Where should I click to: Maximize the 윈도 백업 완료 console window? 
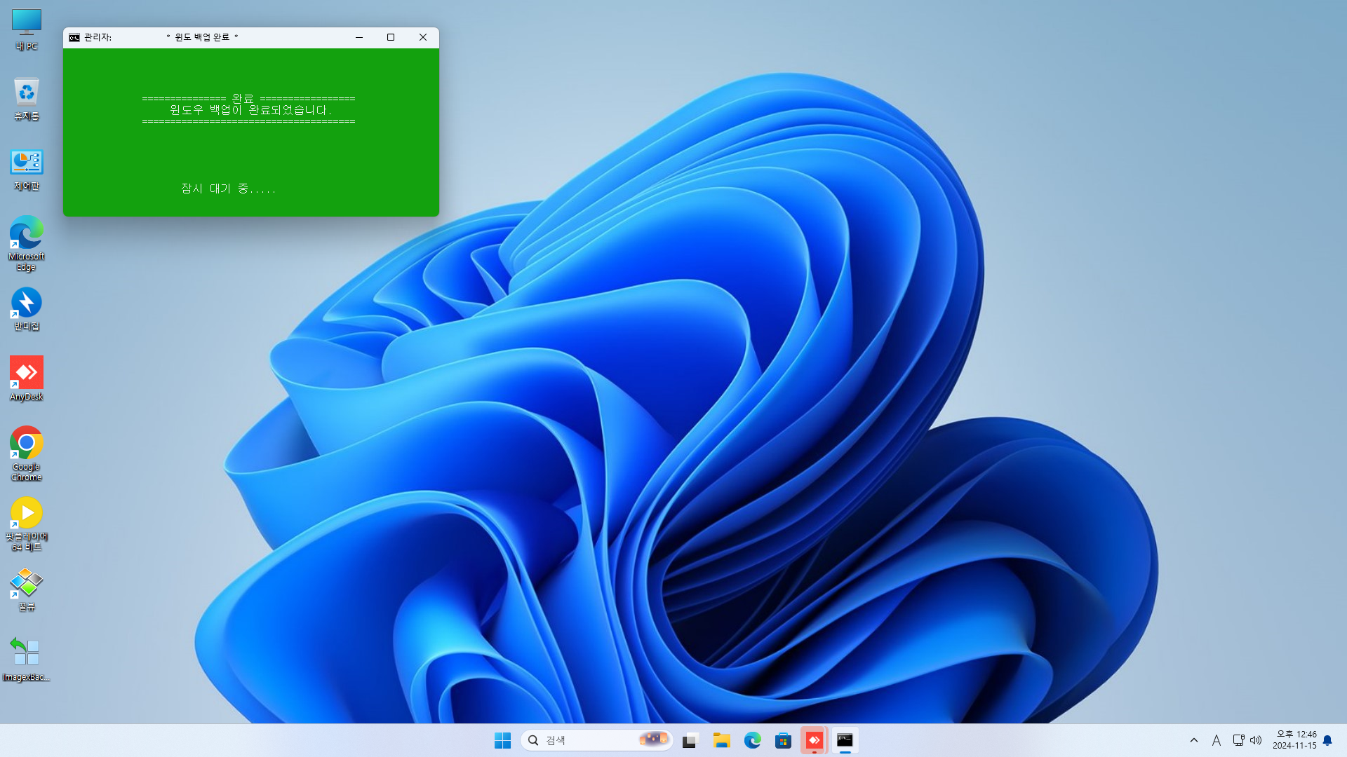pyautogui.click(x=391, y=37)
